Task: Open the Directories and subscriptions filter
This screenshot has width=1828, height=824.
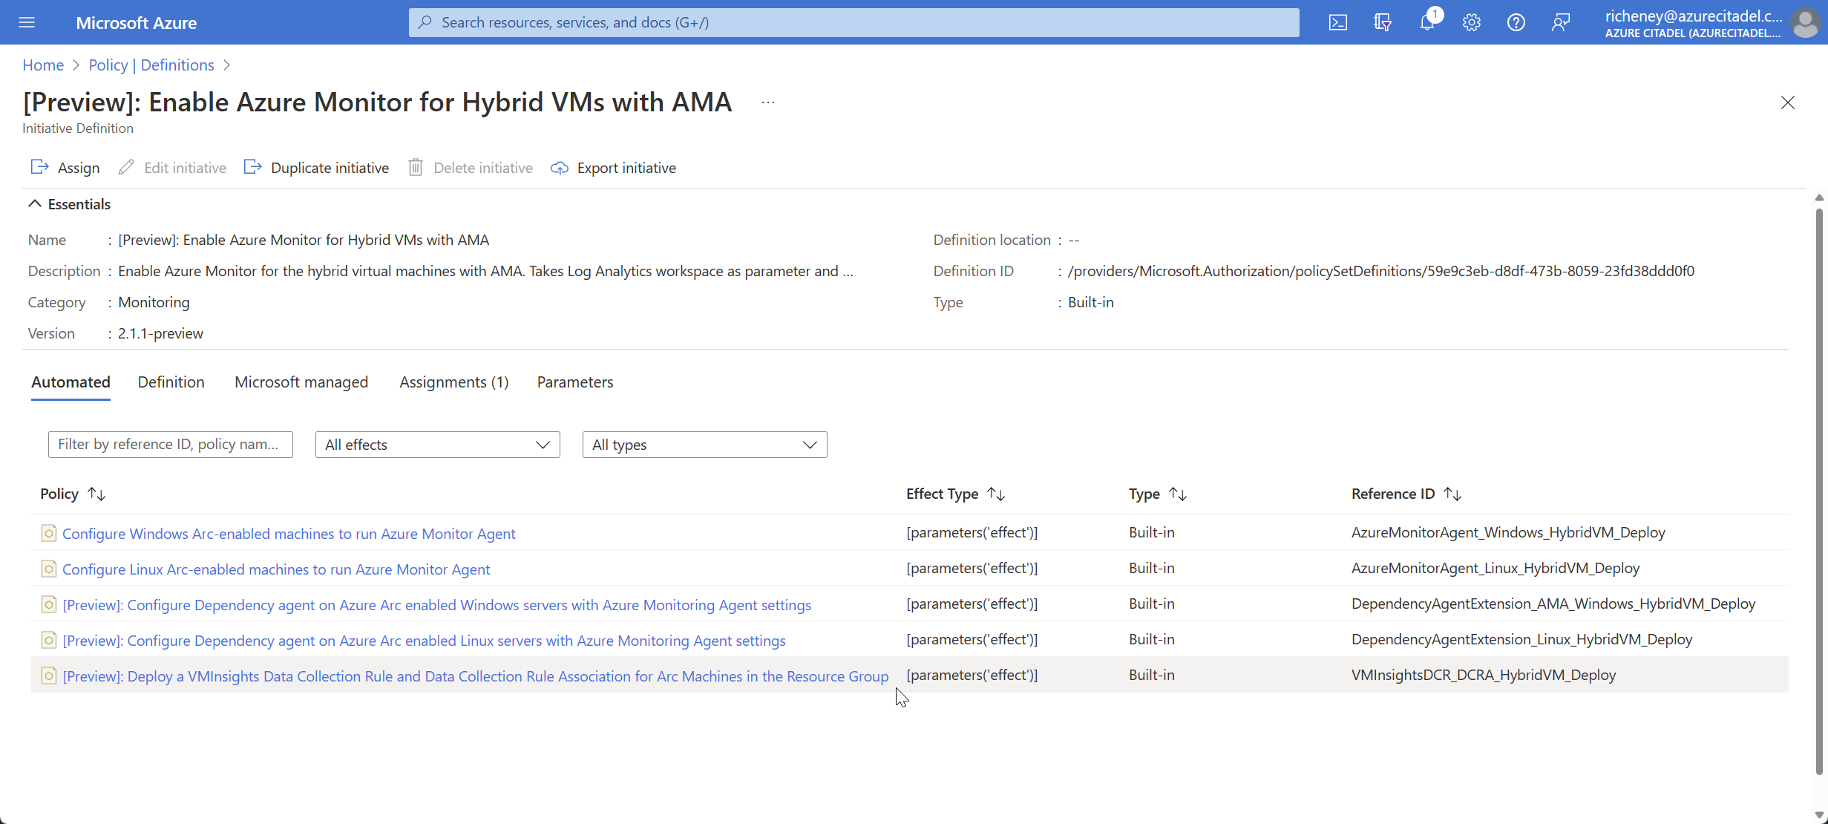Action: (x=1383, y=22)
